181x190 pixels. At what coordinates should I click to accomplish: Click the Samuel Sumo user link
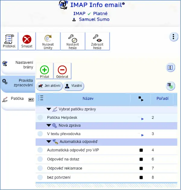pos(94,19)
